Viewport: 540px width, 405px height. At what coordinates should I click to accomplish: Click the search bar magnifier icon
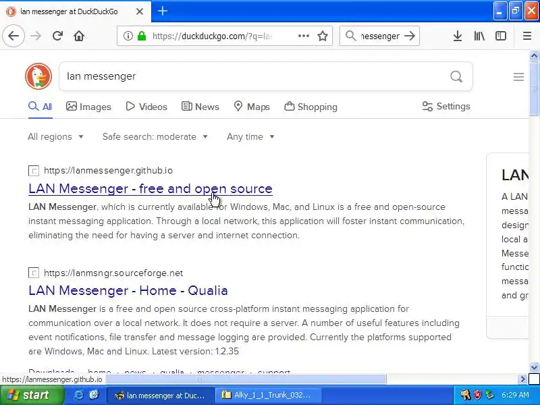point(350,36)
